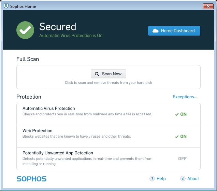
Task: Click the Sophos Home title bar text
Action: [23, 6]
